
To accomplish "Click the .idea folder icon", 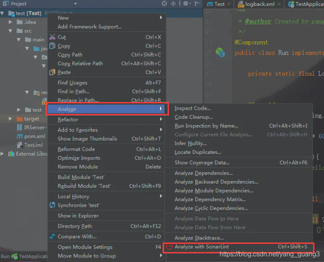I will (x=20, y=22).
